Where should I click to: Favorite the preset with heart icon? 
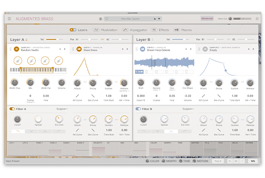(x=107, y=19)
